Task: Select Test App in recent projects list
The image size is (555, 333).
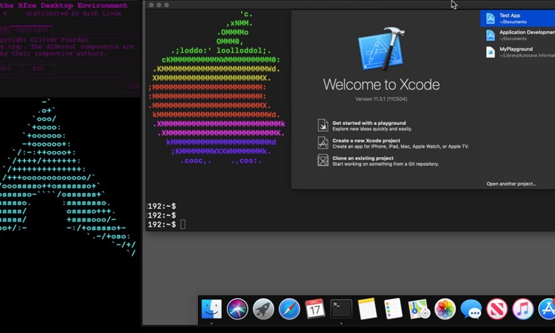Action: click(517, 18)
